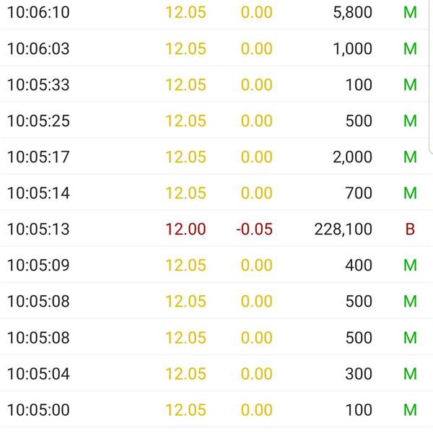Click the 400 volume entry
Viewport: 433px width, 433px height.
(359, 265)
